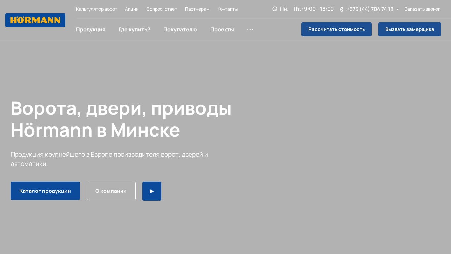Click the Hörmann logo
Image resolution: width=451 pixels, height=254 pixels.
(x=35, y=20)
